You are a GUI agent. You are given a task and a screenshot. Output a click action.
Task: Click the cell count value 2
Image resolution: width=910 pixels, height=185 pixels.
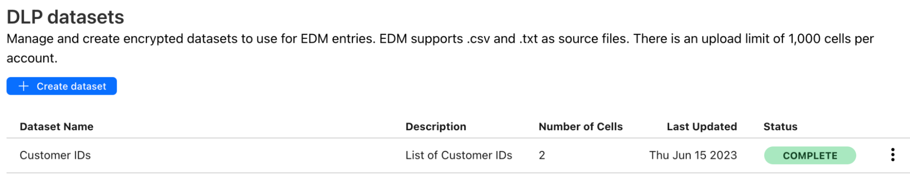[542, 155]
